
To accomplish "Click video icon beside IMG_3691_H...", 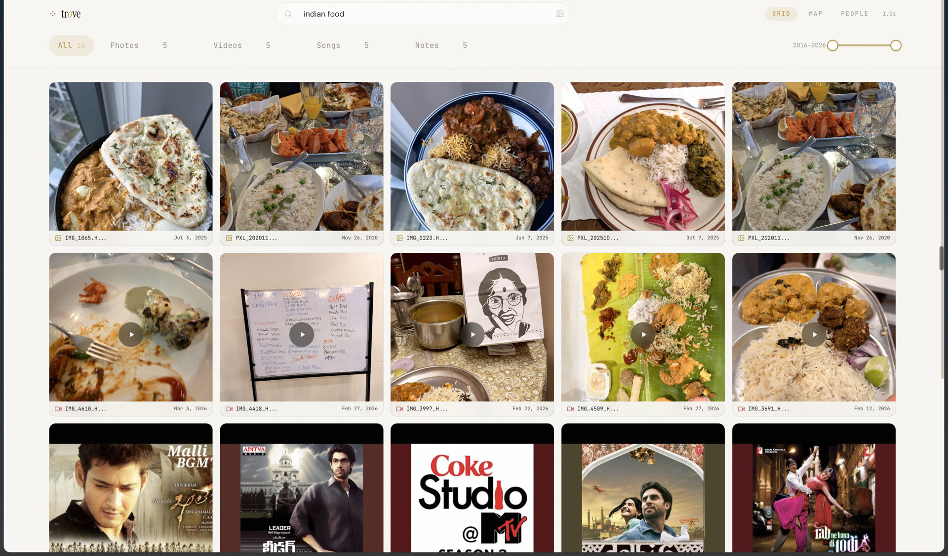I will (741, 409).
